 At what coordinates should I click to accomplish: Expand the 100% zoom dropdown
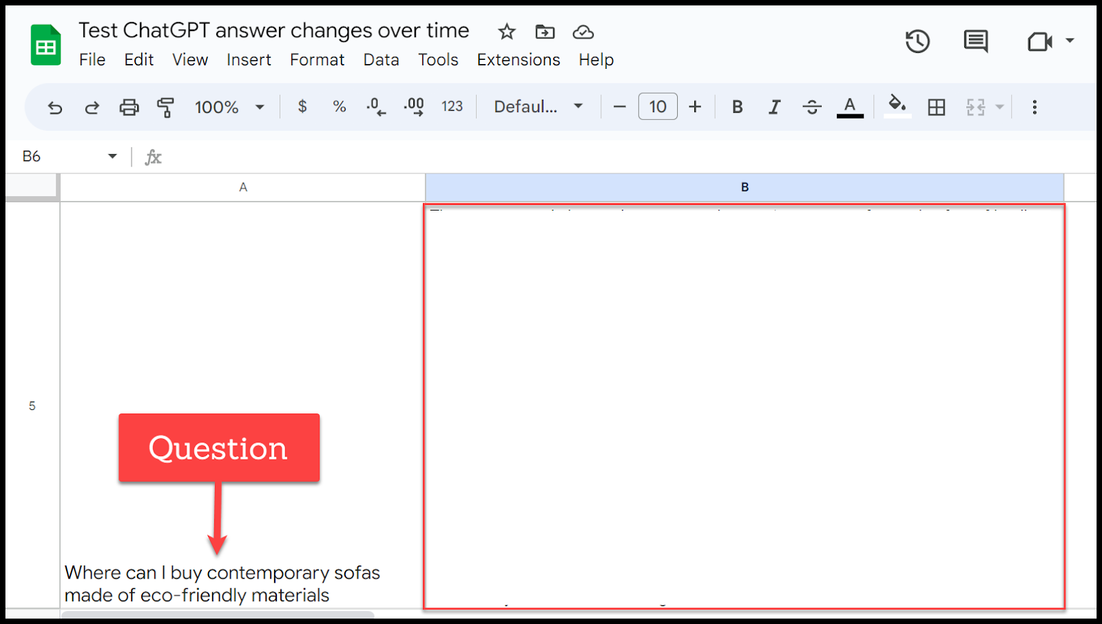(229, 107)
